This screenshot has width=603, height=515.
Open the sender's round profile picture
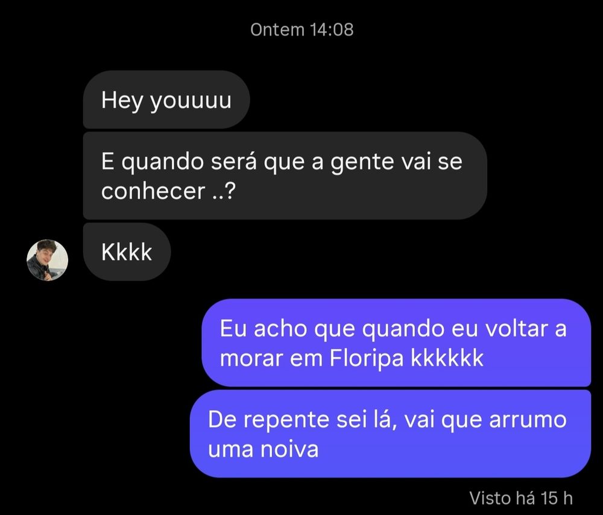tap(47, 260)
